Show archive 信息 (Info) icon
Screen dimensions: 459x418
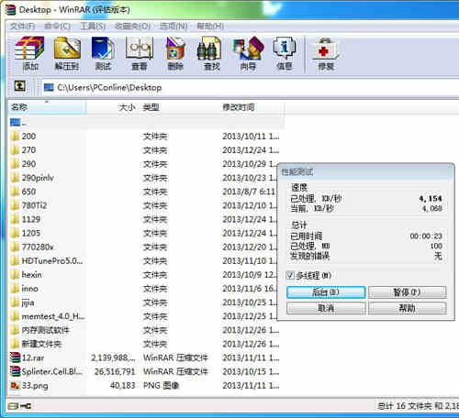click(x=285, y=53)
